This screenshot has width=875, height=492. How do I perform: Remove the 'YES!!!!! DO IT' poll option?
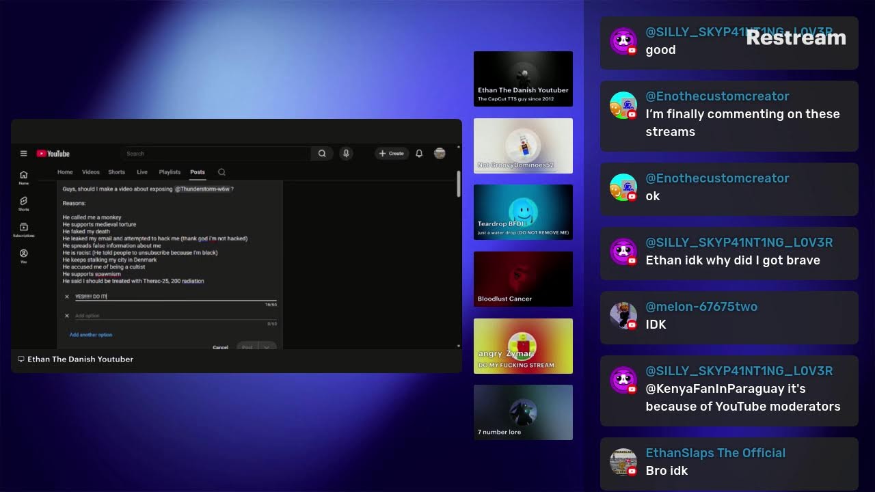click(66, 297)
